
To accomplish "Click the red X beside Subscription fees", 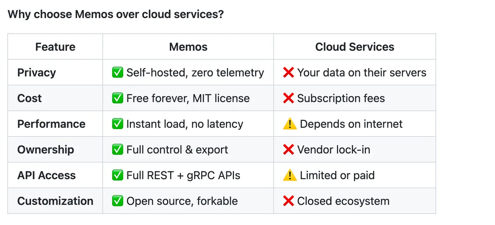I will [x=289, y=98].
